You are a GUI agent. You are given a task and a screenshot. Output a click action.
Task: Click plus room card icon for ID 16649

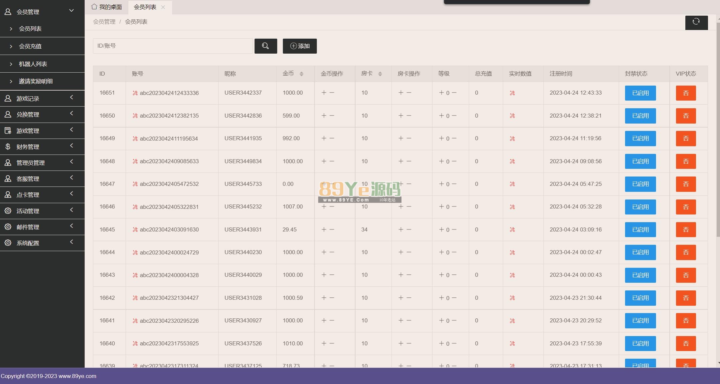pyautogui.click(x=400, y=138)
